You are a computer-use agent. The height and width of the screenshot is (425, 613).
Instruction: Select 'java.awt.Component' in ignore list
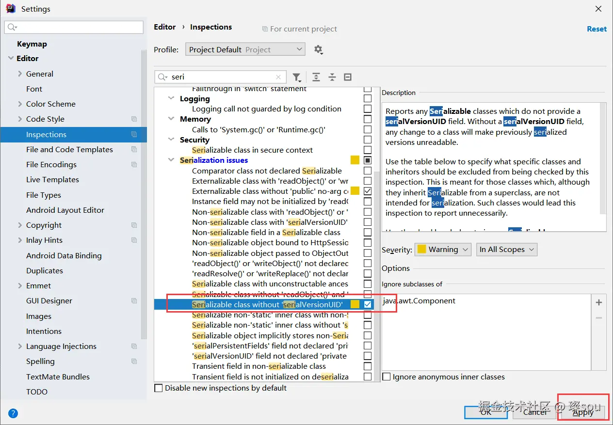click(419, 300)
